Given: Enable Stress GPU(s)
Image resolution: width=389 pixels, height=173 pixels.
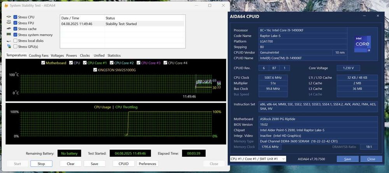Looking at the screenshot, I should 16,47.
